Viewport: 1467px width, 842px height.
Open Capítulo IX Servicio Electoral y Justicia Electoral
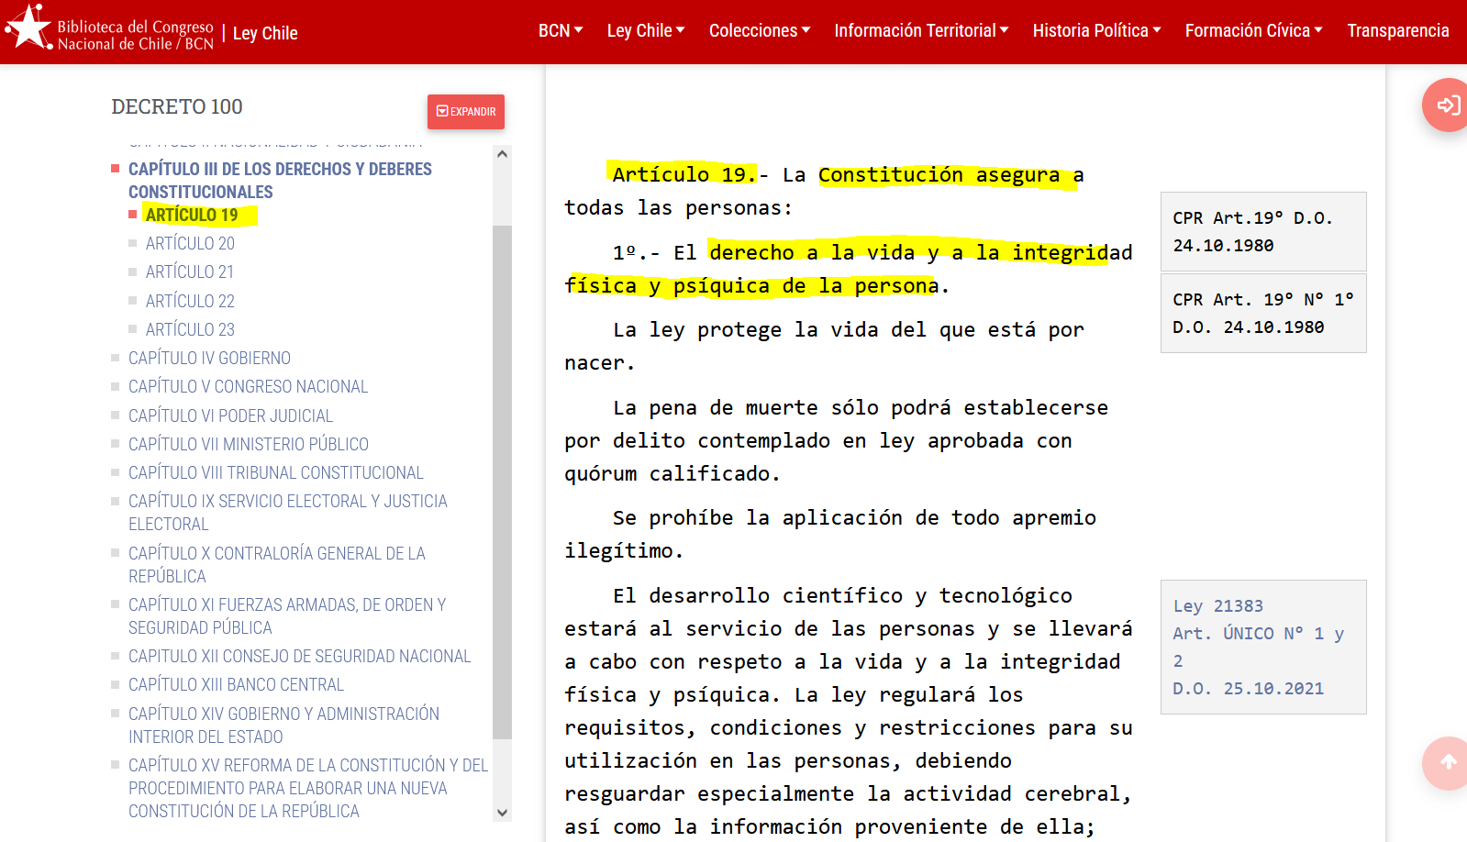point(288,513)
